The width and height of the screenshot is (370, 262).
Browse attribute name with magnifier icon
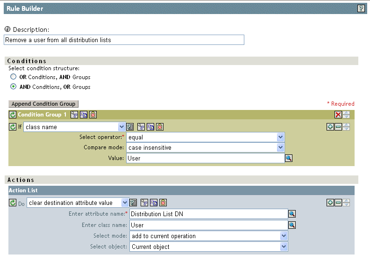pos(292,214)
